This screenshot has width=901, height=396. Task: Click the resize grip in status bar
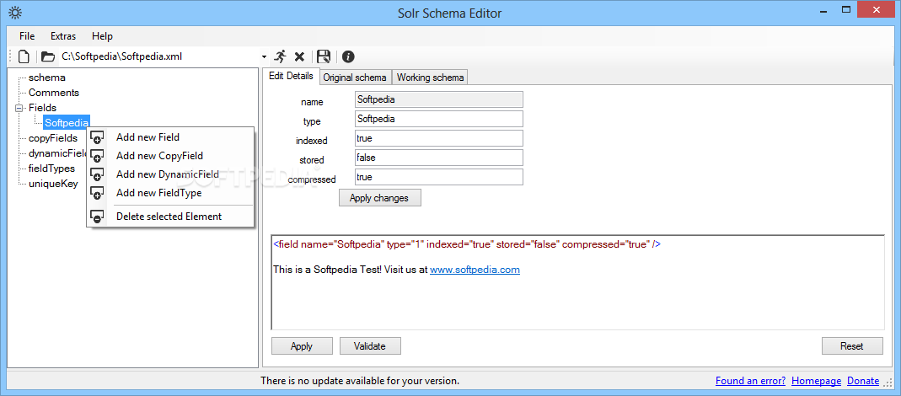889,383
